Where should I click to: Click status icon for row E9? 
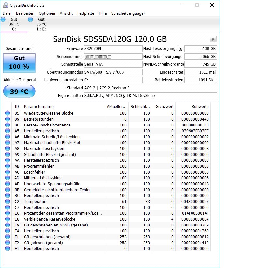(8, 225)
